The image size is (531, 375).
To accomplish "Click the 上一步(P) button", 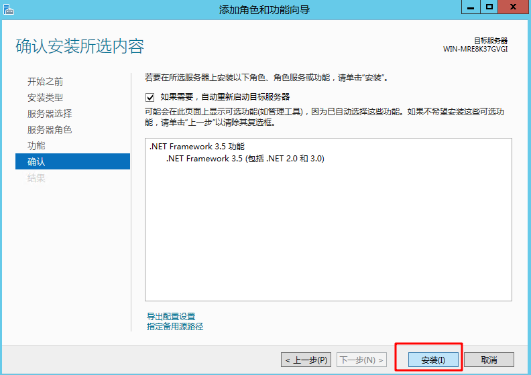I will pyautogui.click(x=306, y=360).
